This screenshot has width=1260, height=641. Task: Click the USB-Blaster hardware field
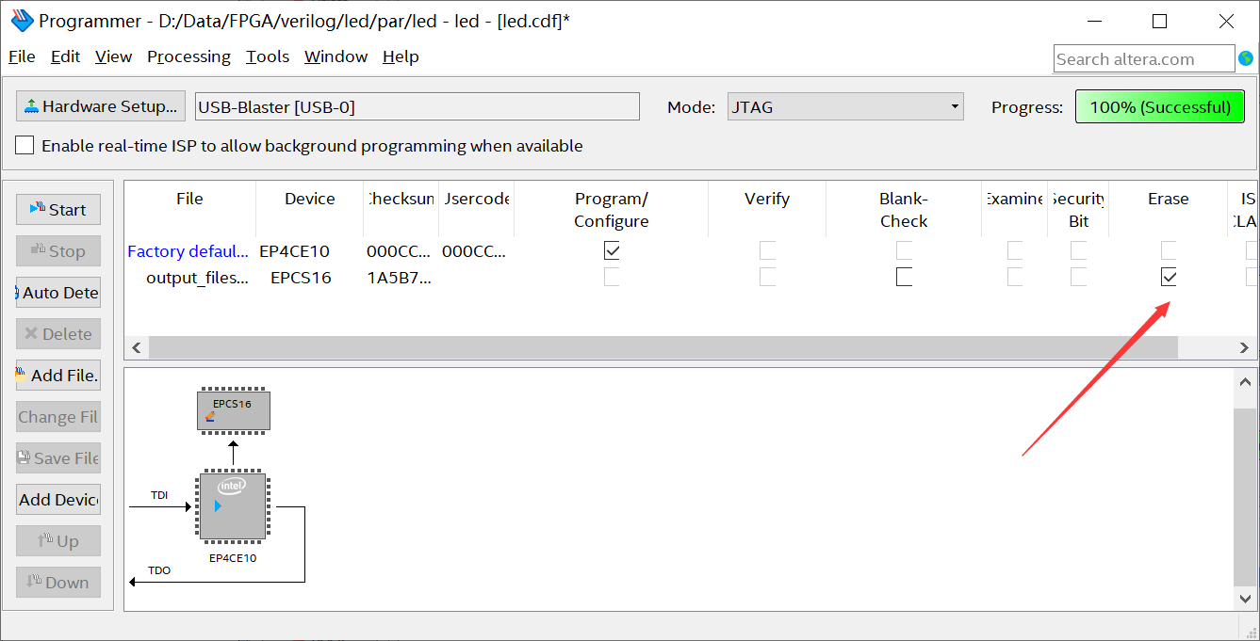pos(417,106)
